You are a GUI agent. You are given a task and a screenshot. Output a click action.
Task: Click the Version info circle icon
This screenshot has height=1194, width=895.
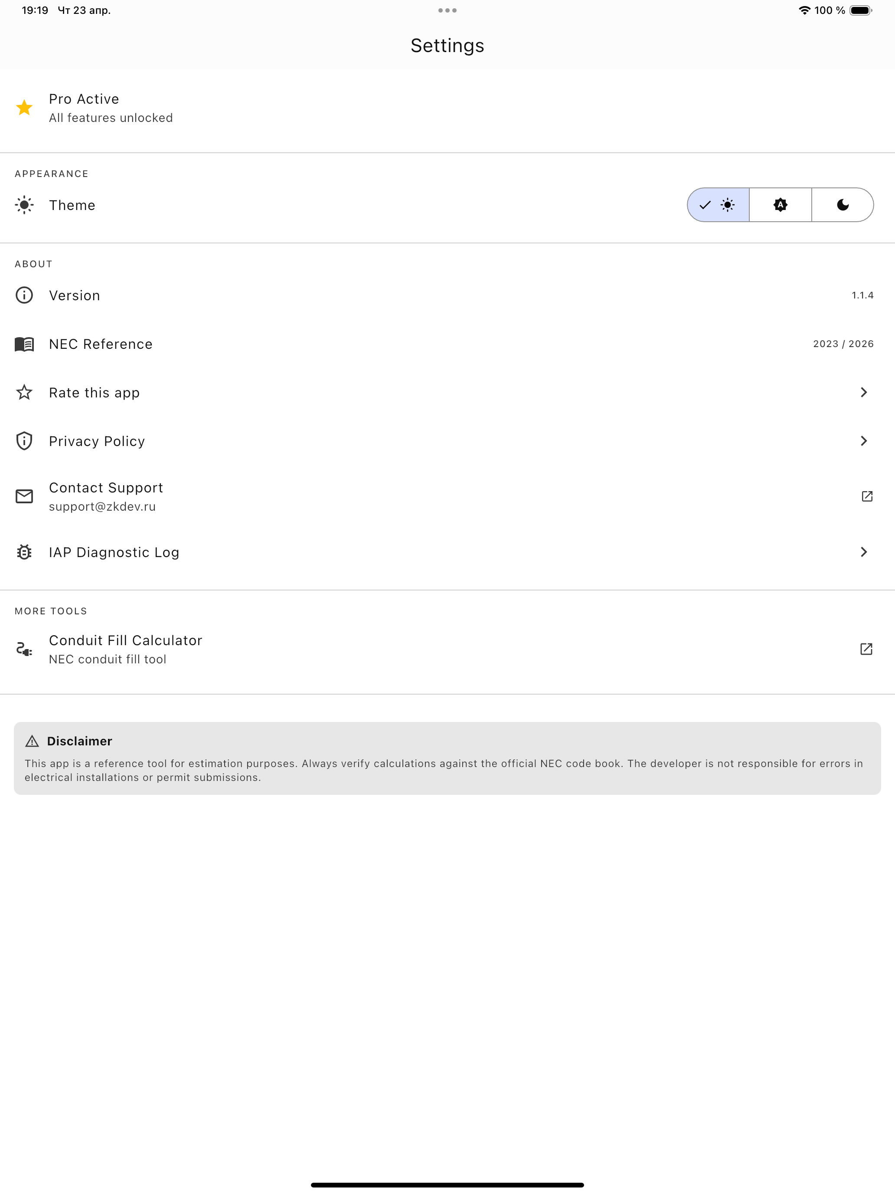24,295
